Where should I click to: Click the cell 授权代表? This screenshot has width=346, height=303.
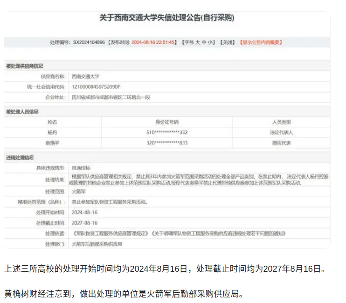click(x=281, y=143)
